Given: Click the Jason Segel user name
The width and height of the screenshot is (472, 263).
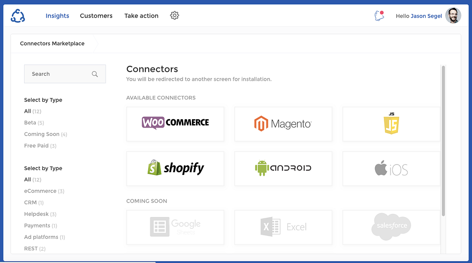Looking at the screenshot, I should coord(426,16).
